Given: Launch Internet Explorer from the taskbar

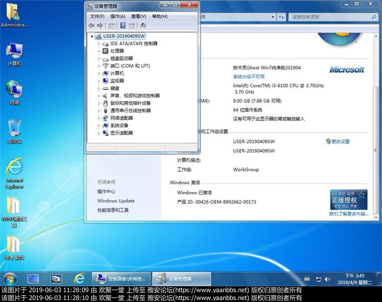Looking at the screenshot, I should (x=79, y=279).
